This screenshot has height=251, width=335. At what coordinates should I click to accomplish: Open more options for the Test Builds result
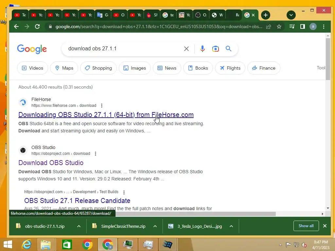124,192
